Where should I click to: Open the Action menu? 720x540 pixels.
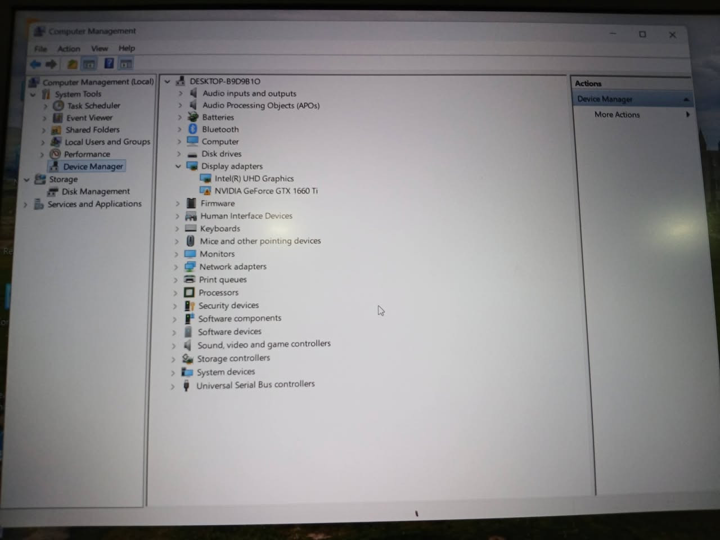pyautogui.click(x=69, y=49)
